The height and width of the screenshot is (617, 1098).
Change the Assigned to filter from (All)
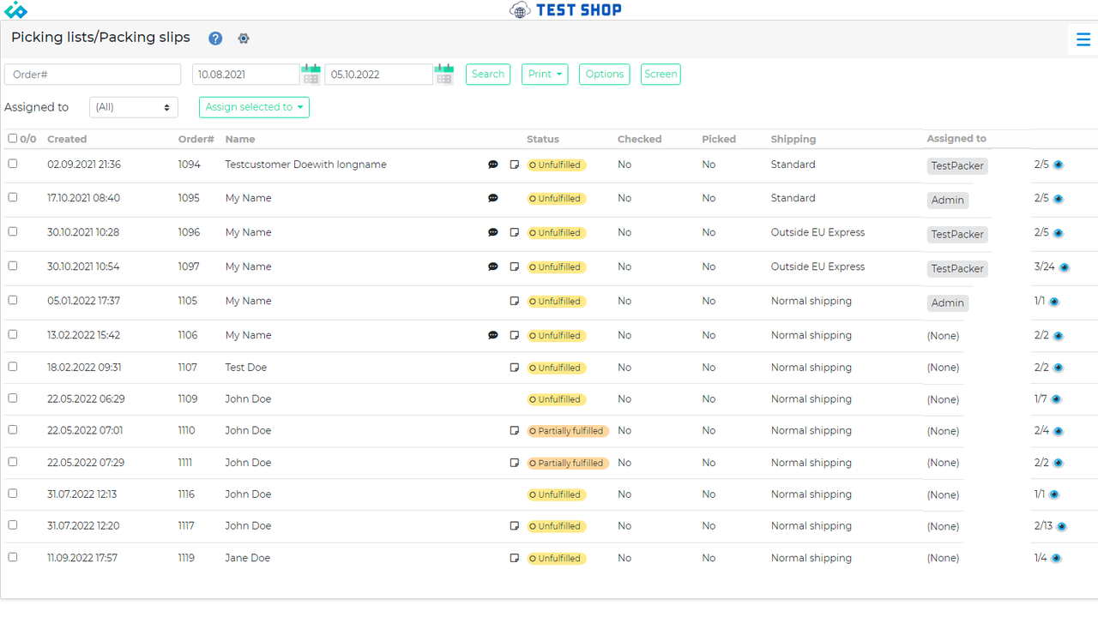(133, 107)
